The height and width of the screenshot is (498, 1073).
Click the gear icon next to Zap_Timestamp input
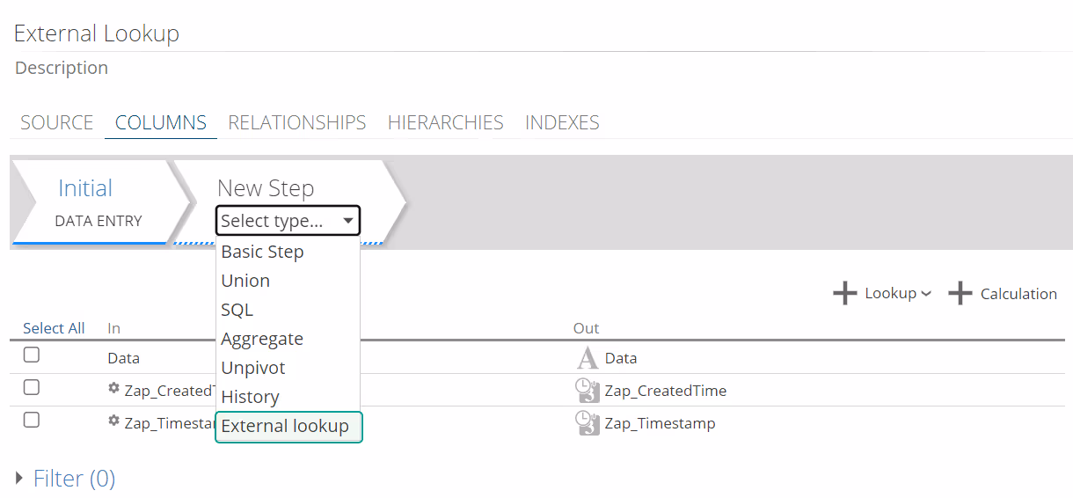[x=113, y=421]
